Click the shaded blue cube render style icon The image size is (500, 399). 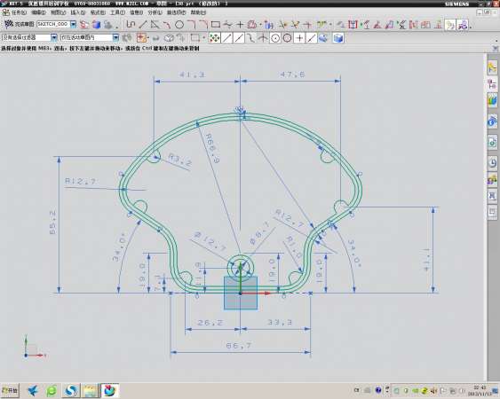click(x=338, y=38)
